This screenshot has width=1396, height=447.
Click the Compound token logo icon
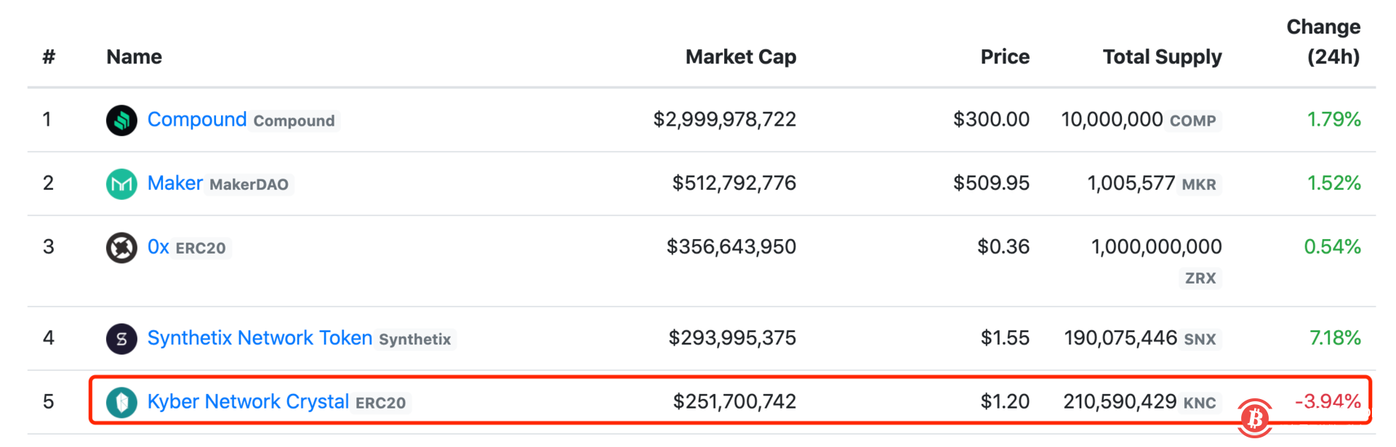pyautogui.click(x=121, y=120)
